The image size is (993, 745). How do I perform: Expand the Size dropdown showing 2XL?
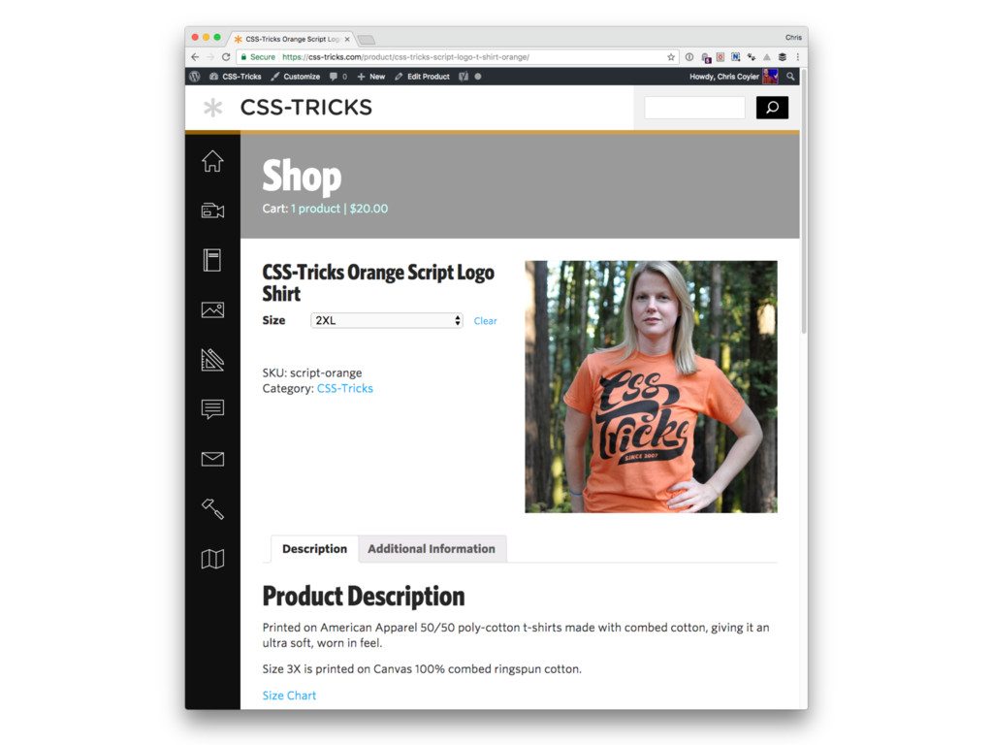click(386, 320)
